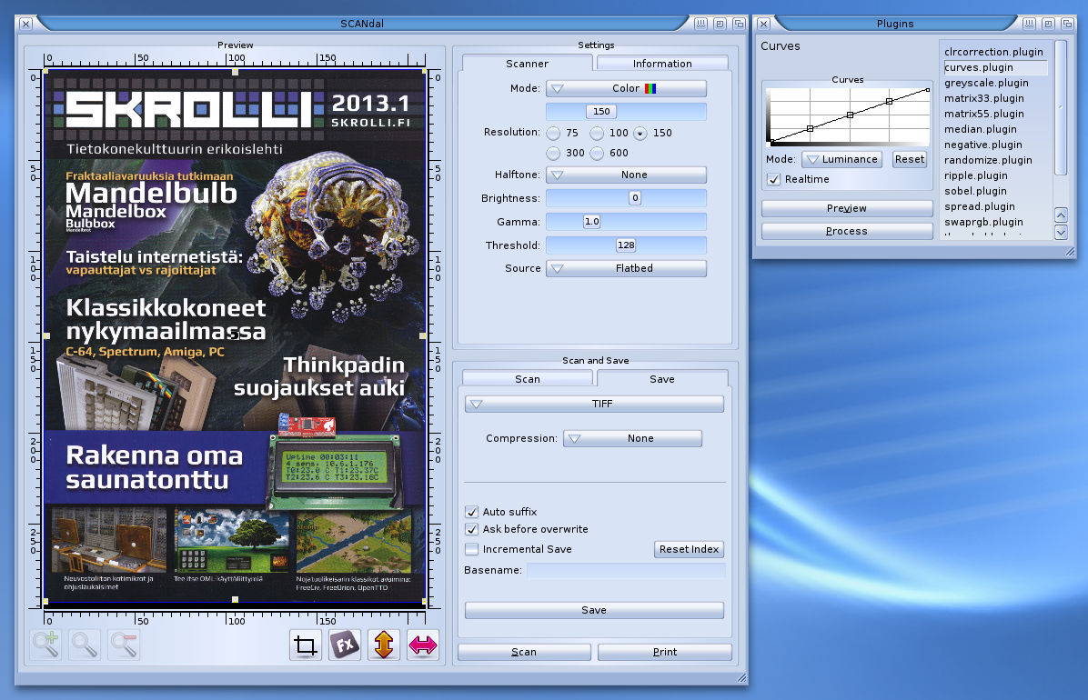Select 300 resolution radio button
The height and width of the screenshot is (700, 1088).
pos(553,154)
